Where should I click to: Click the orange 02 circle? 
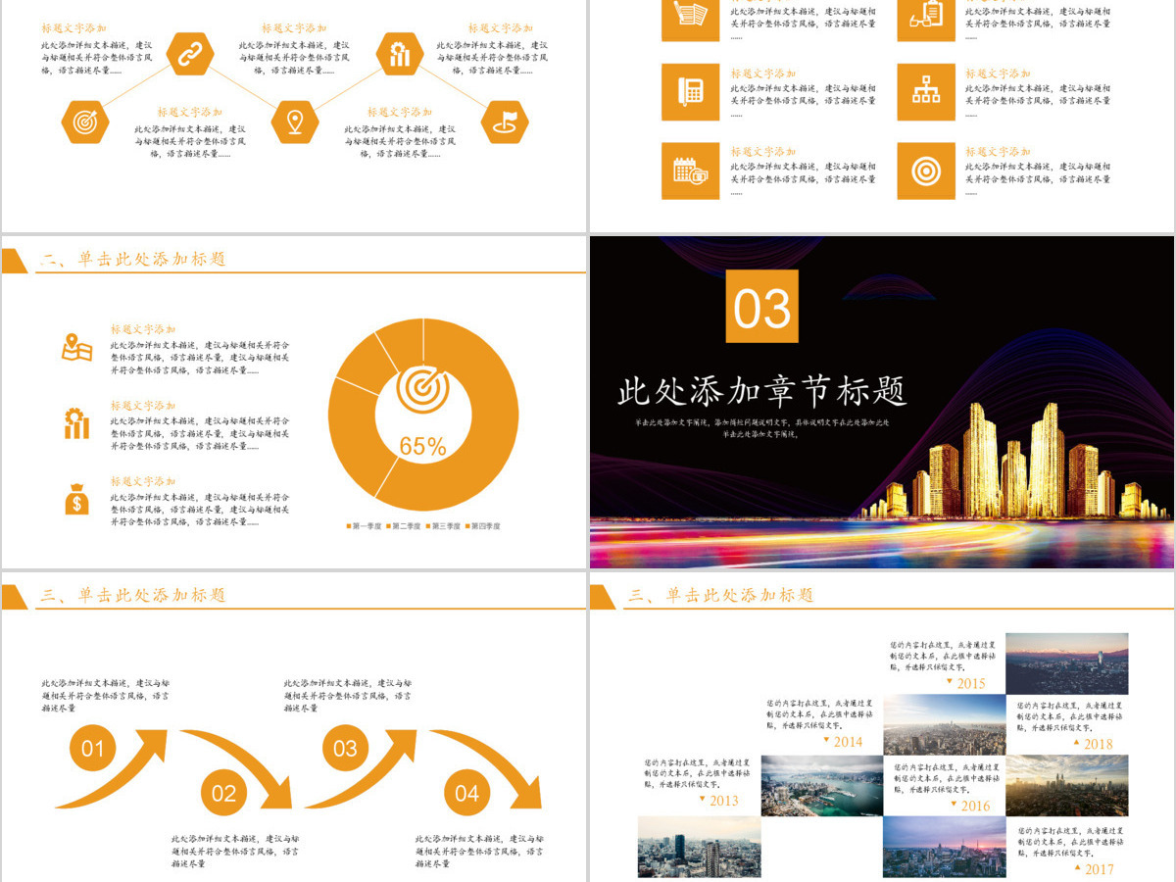(x=224, y=793)
